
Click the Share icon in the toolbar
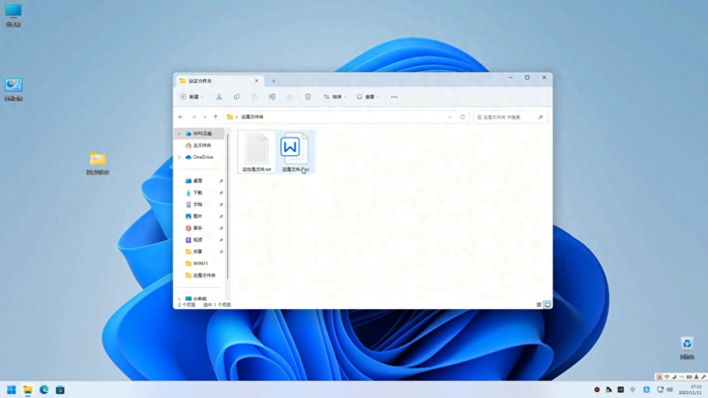290,97
